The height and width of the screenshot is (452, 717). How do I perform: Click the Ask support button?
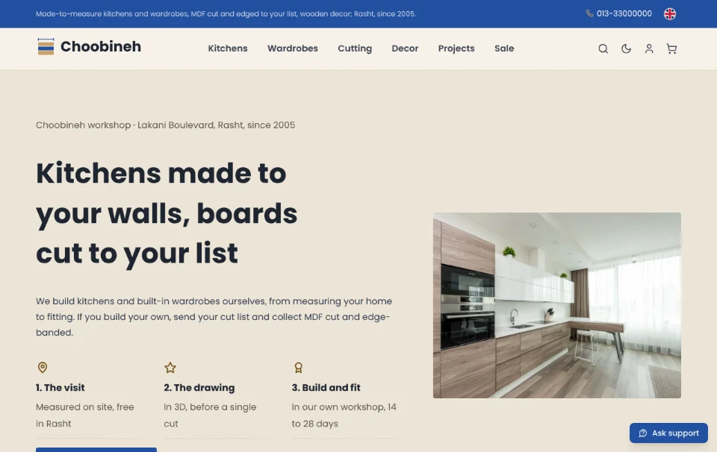(x=668, y=433)
